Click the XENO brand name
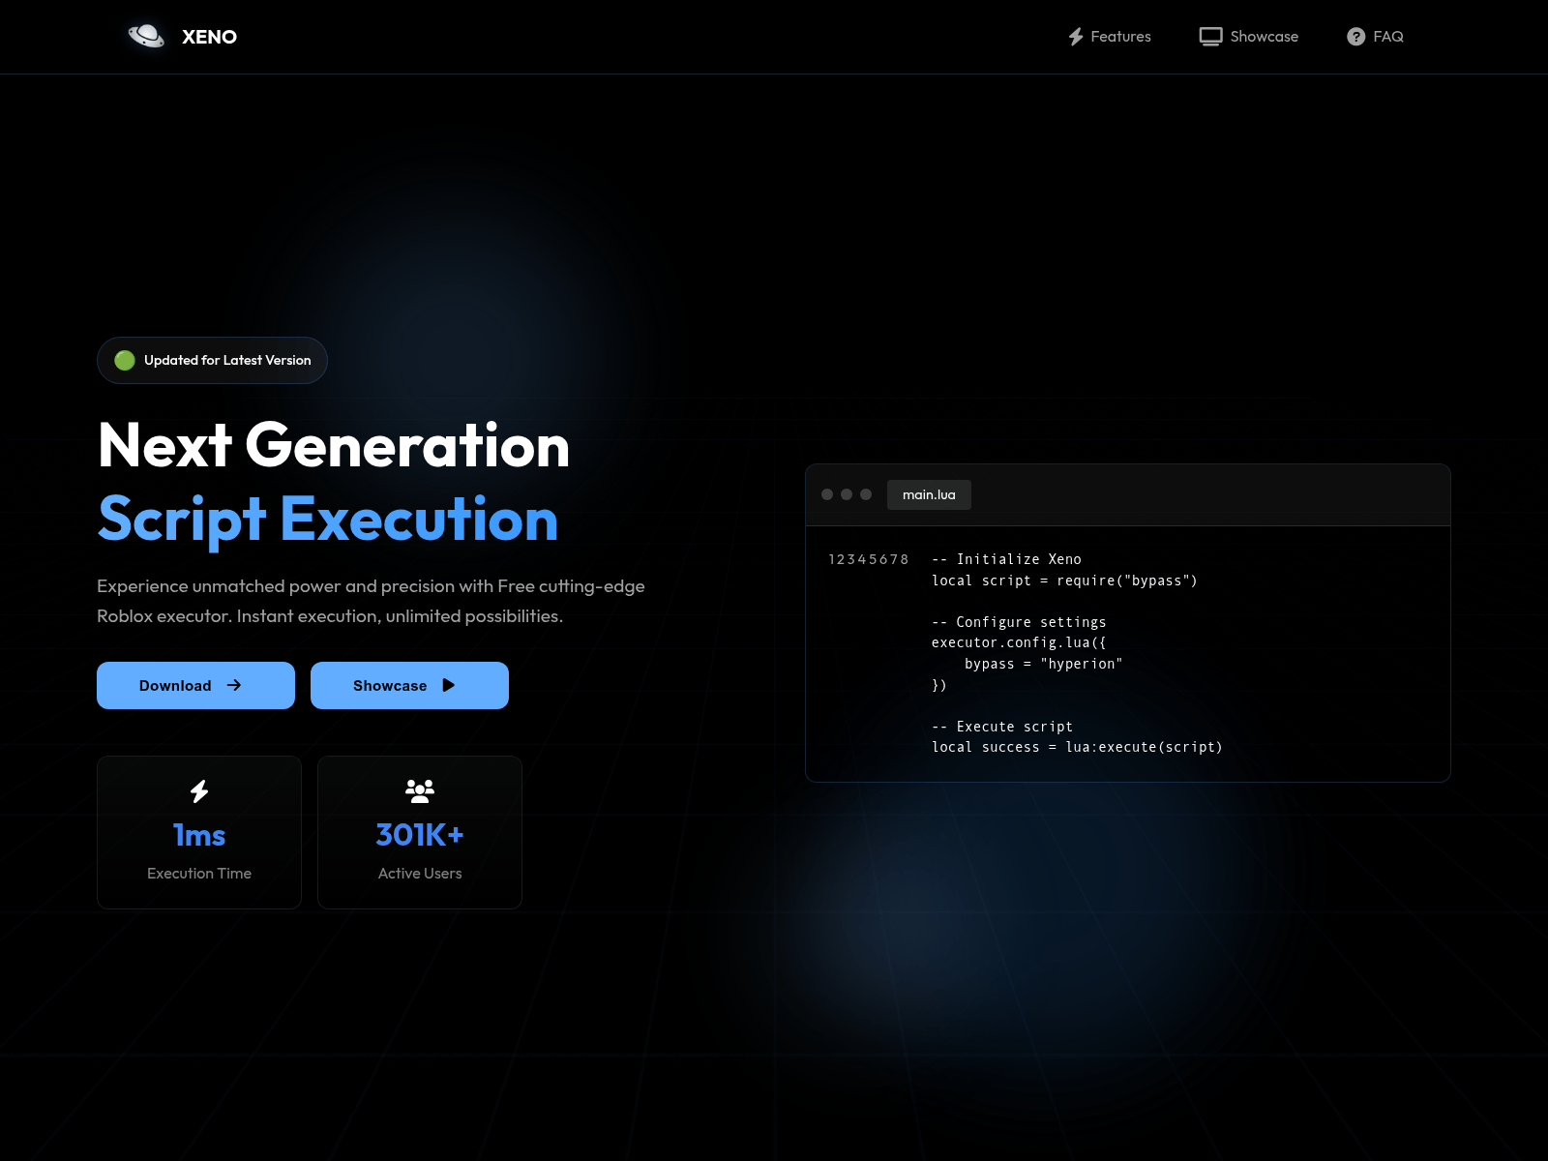 tap(209, 37)
